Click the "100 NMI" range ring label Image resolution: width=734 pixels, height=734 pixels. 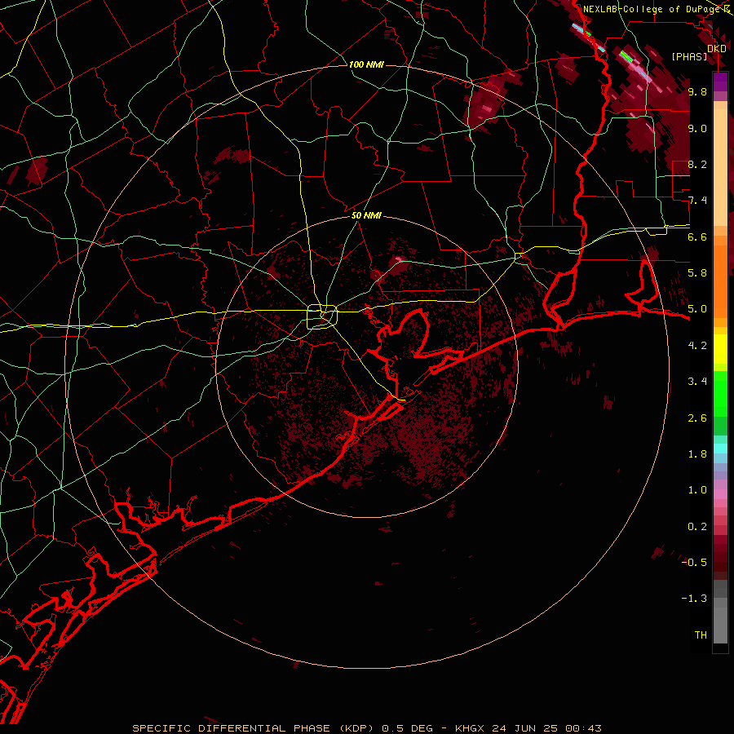coord(366,64)
